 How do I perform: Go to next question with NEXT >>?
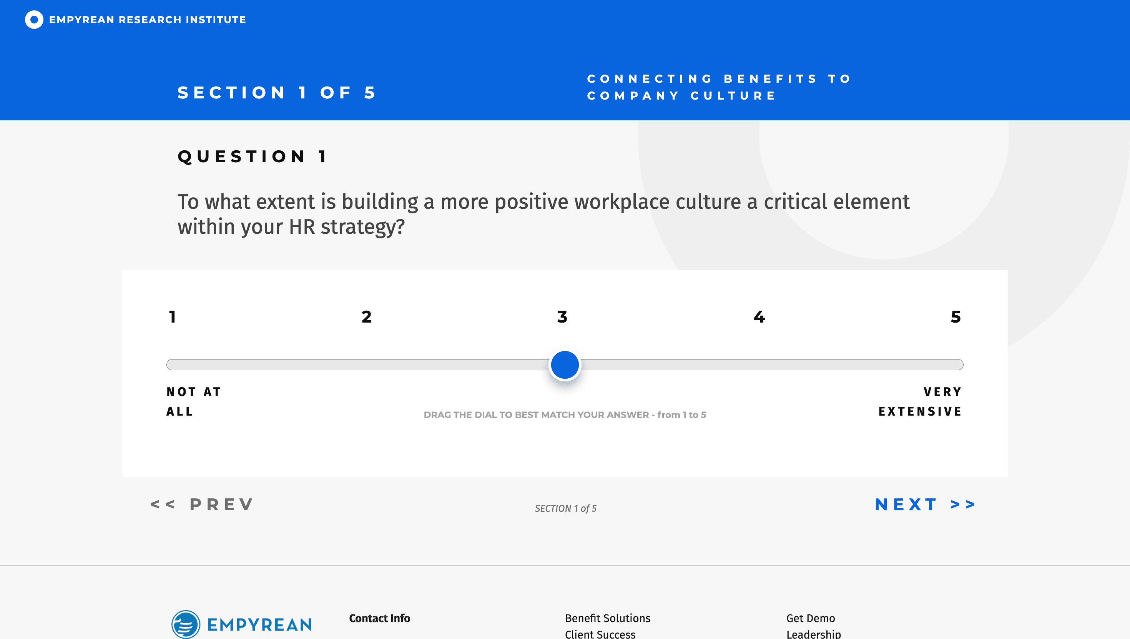click(x=925, y=504)
